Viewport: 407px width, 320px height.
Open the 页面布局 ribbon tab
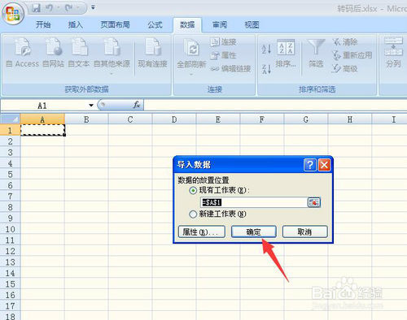click(x=115, y=25)
